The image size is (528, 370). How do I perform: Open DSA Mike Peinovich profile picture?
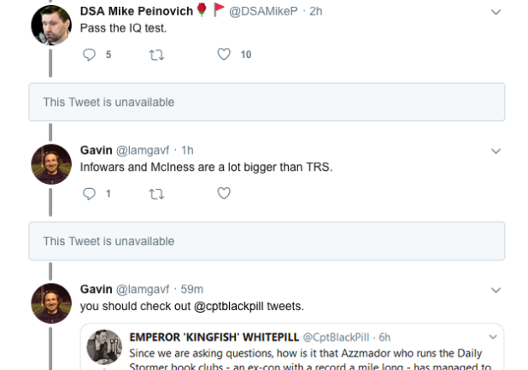tap(50, 25)
